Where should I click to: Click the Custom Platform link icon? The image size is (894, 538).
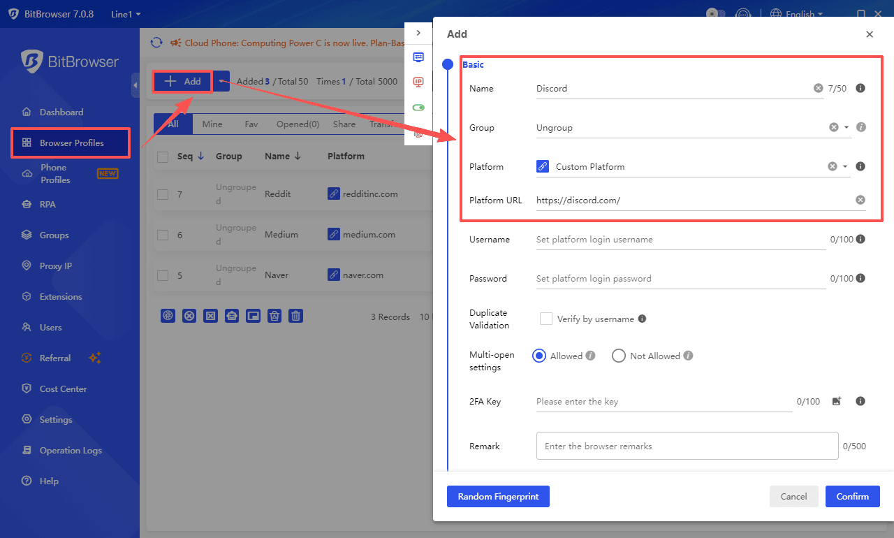pos(543,166)
